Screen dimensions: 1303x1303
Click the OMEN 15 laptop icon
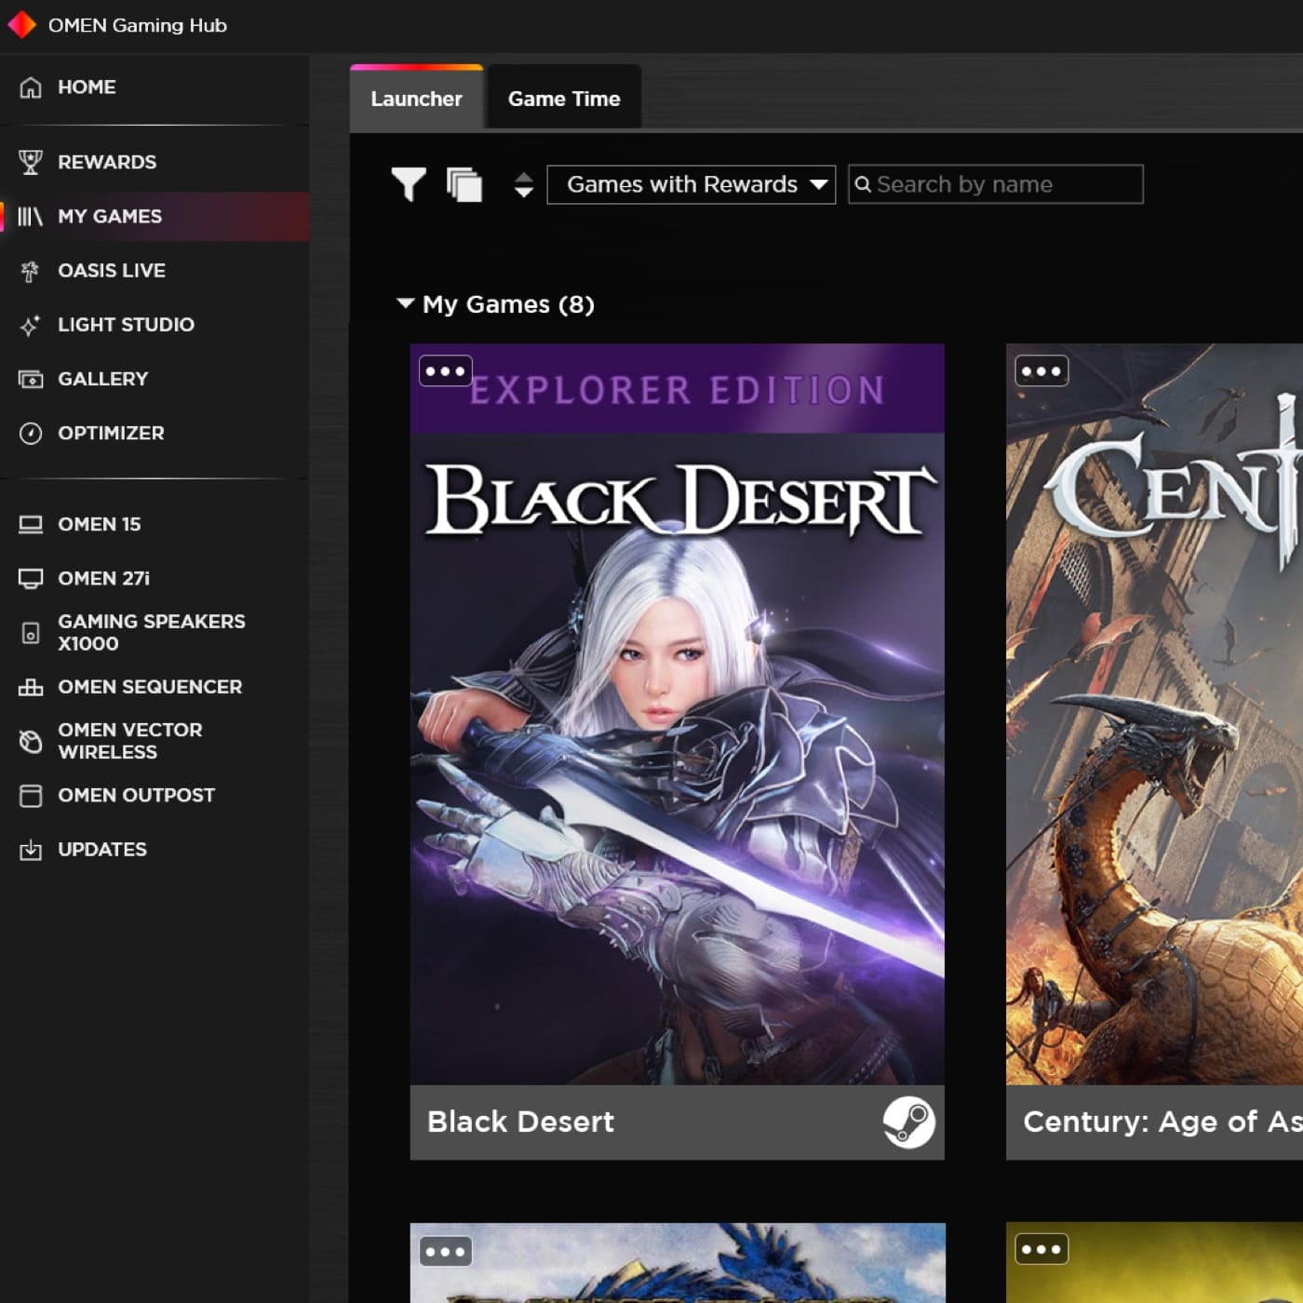(31, 524)
